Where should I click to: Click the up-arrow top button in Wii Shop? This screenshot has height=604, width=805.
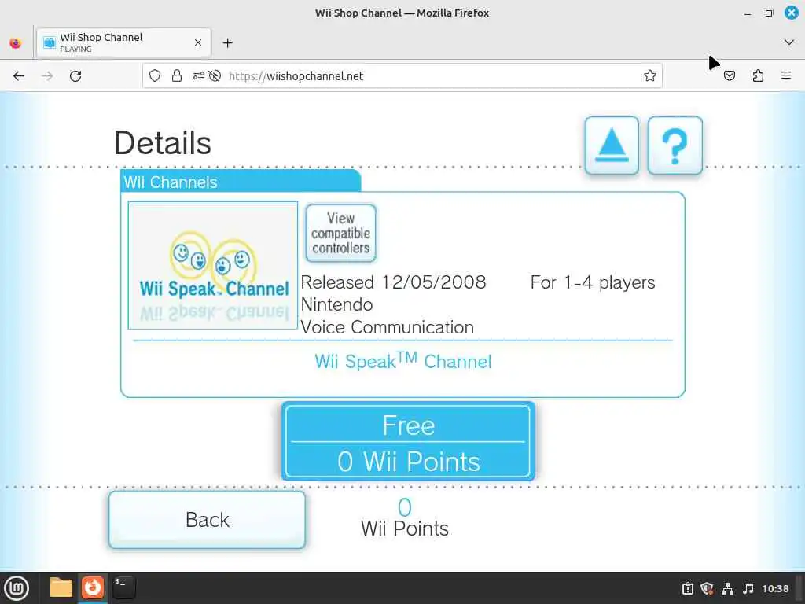coord(612,145)
